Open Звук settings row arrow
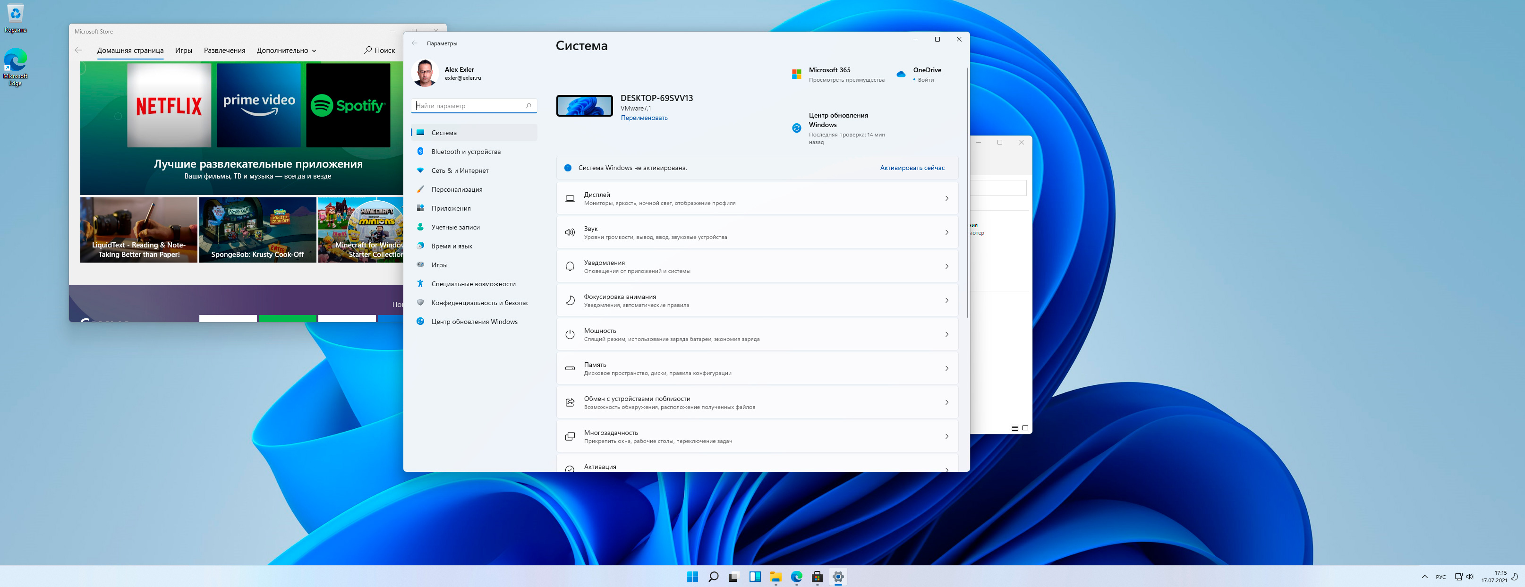The width and height of the screenshot is (1525, 587). (946, 232)
